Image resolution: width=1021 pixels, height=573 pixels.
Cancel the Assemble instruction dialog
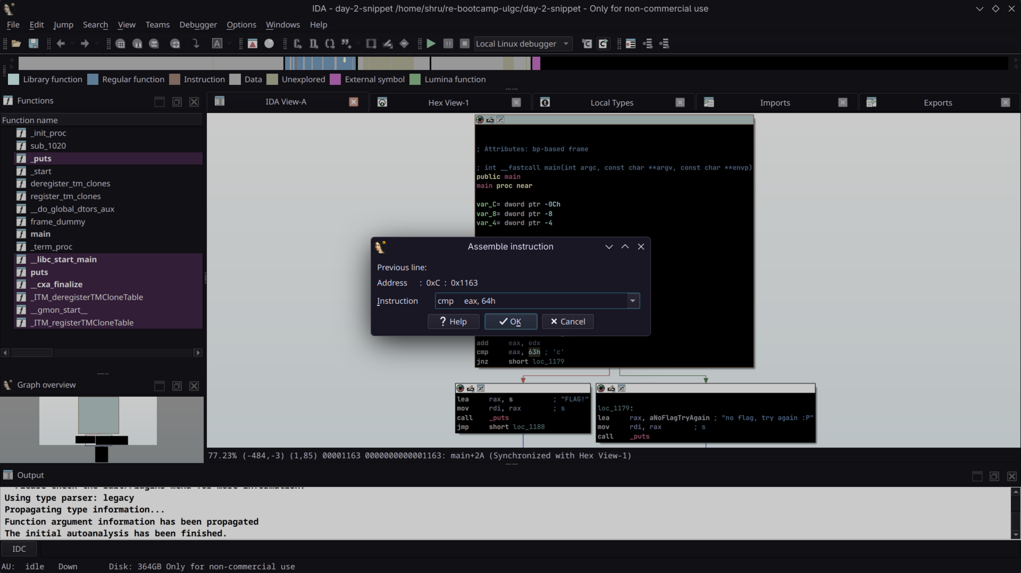(x=567, y=321)
